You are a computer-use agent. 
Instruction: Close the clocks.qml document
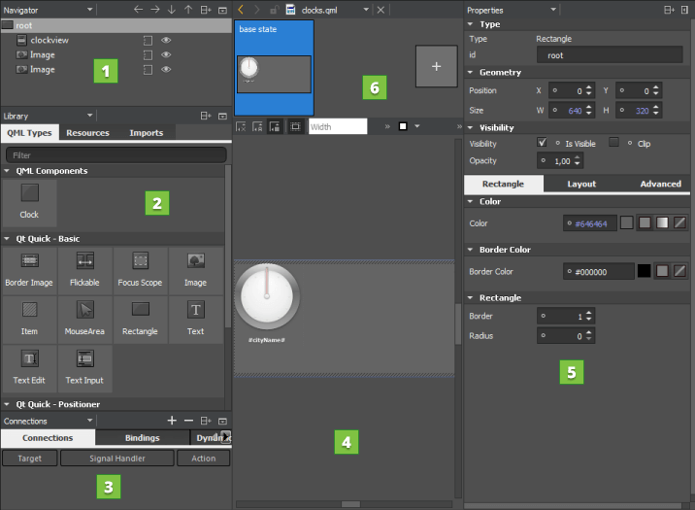point(381,10)
